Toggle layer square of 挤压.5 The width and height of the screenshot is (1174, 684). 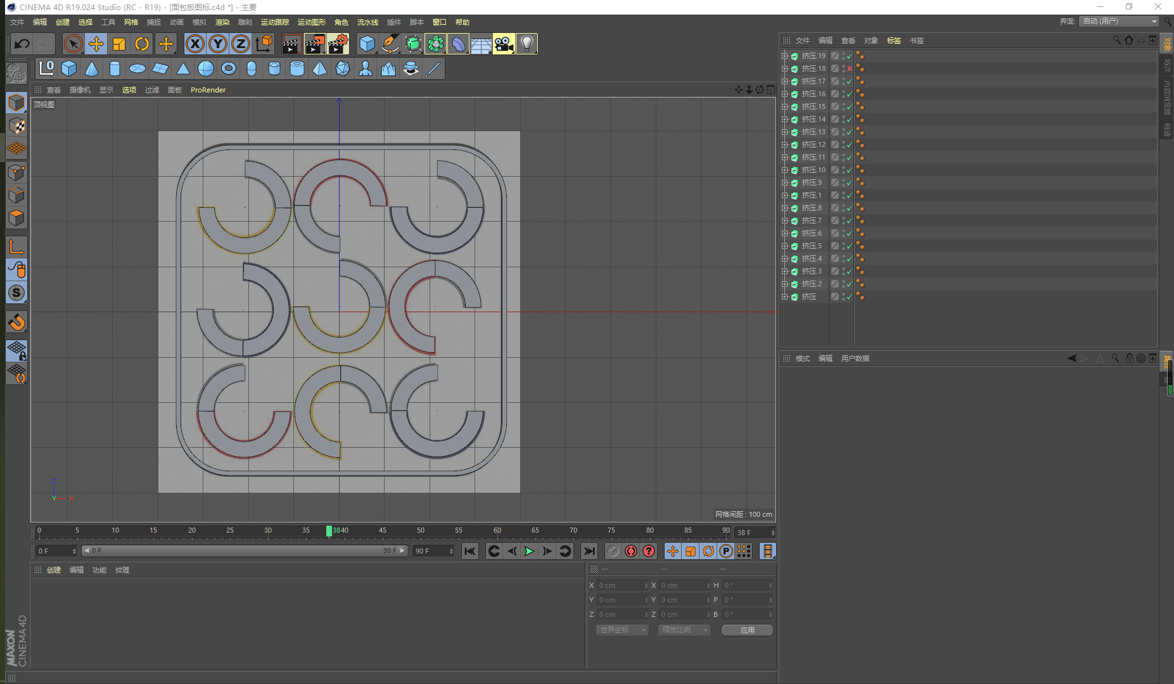[835, 246]
